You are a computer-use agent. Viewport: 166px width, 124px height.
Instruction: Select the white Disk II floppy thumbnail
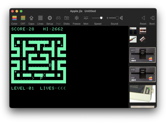pyautogui.click(x=133, y=39)
